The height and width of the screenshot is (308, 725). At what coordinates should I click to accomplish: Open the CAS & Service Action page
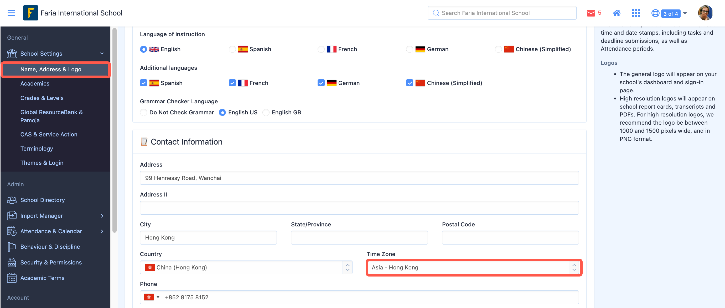point(49,134)
